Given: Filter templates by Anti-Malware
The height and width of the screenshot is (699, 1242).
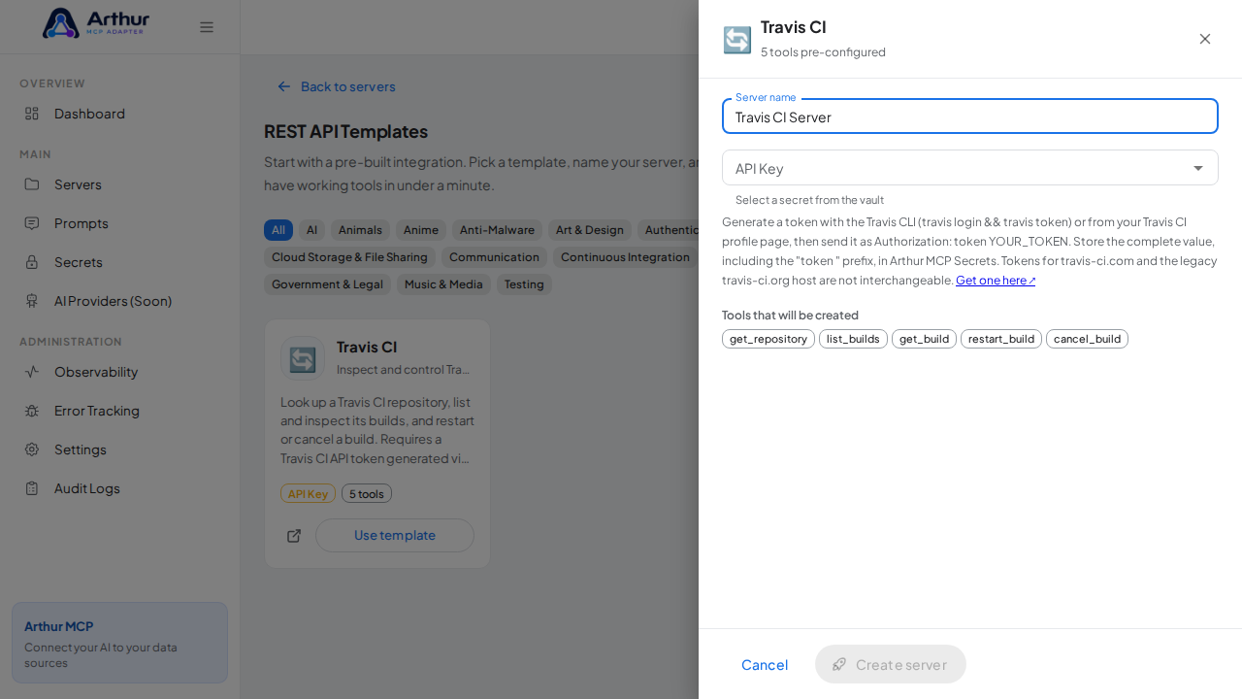Looking at the screenshot, I should pyautogui.click(x=497, y=230).
